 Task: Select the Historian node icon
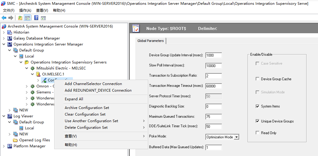pyautogui.click(x=10, y=32)
